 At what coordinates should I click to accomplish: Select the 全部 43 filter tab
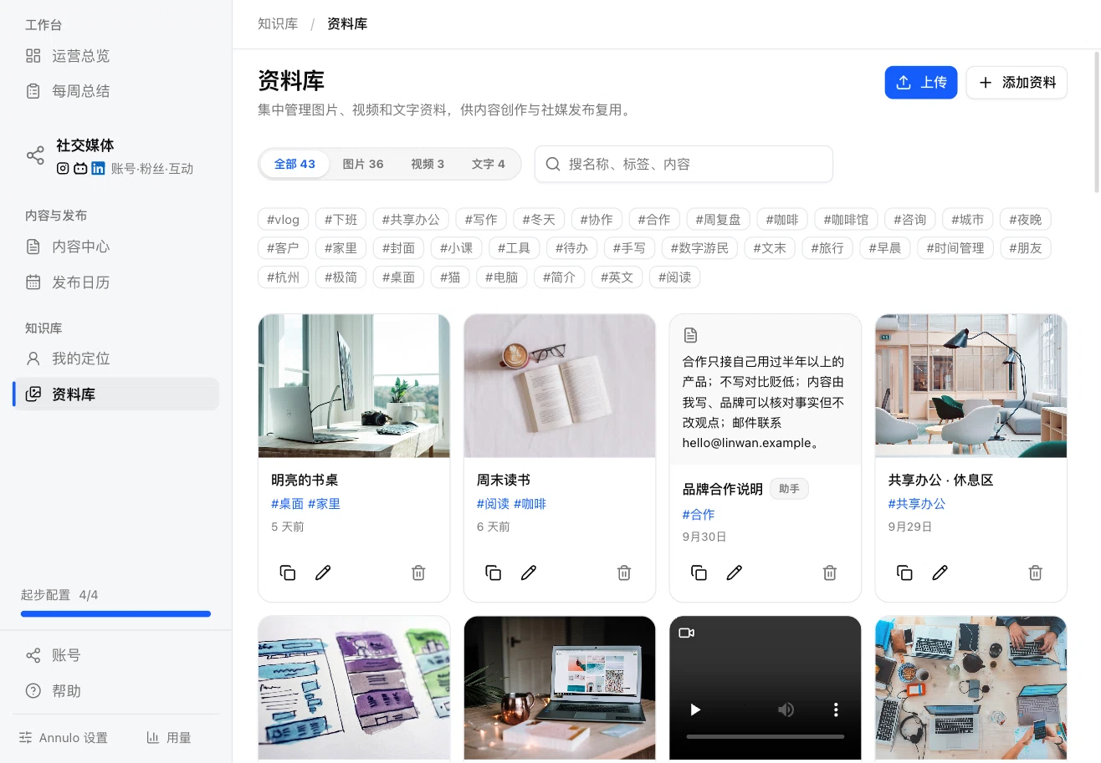(x=294, y=164)
